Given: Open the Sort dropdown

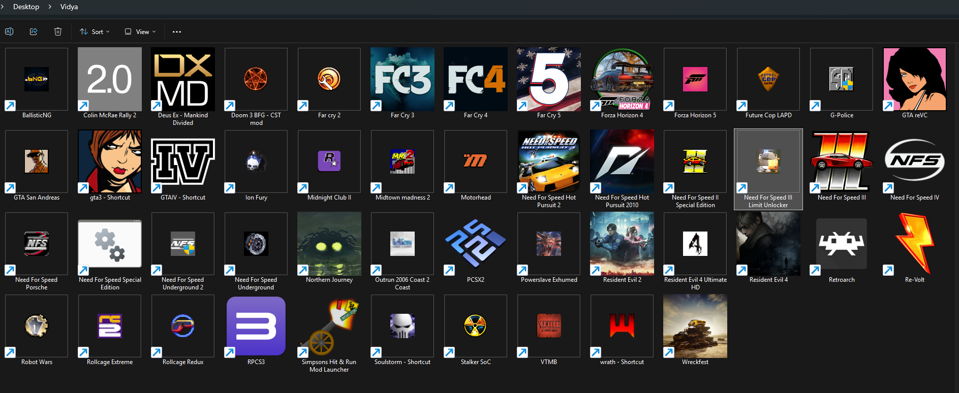Looking at the screenshot, I should [95, 31].
